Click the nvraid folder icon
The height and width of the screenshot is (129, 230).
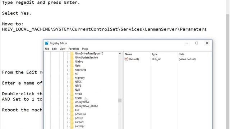click(72, 94)
